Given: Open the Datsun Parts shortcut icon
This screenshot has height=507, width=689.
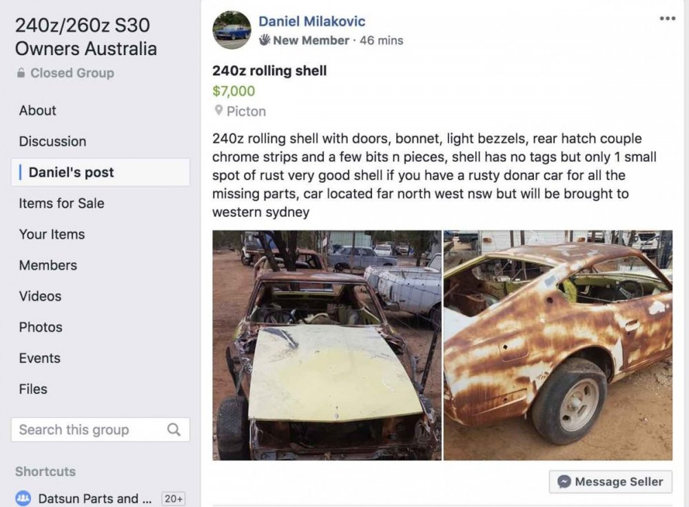Looking at the screenshot, I should [x=25, y=498].
